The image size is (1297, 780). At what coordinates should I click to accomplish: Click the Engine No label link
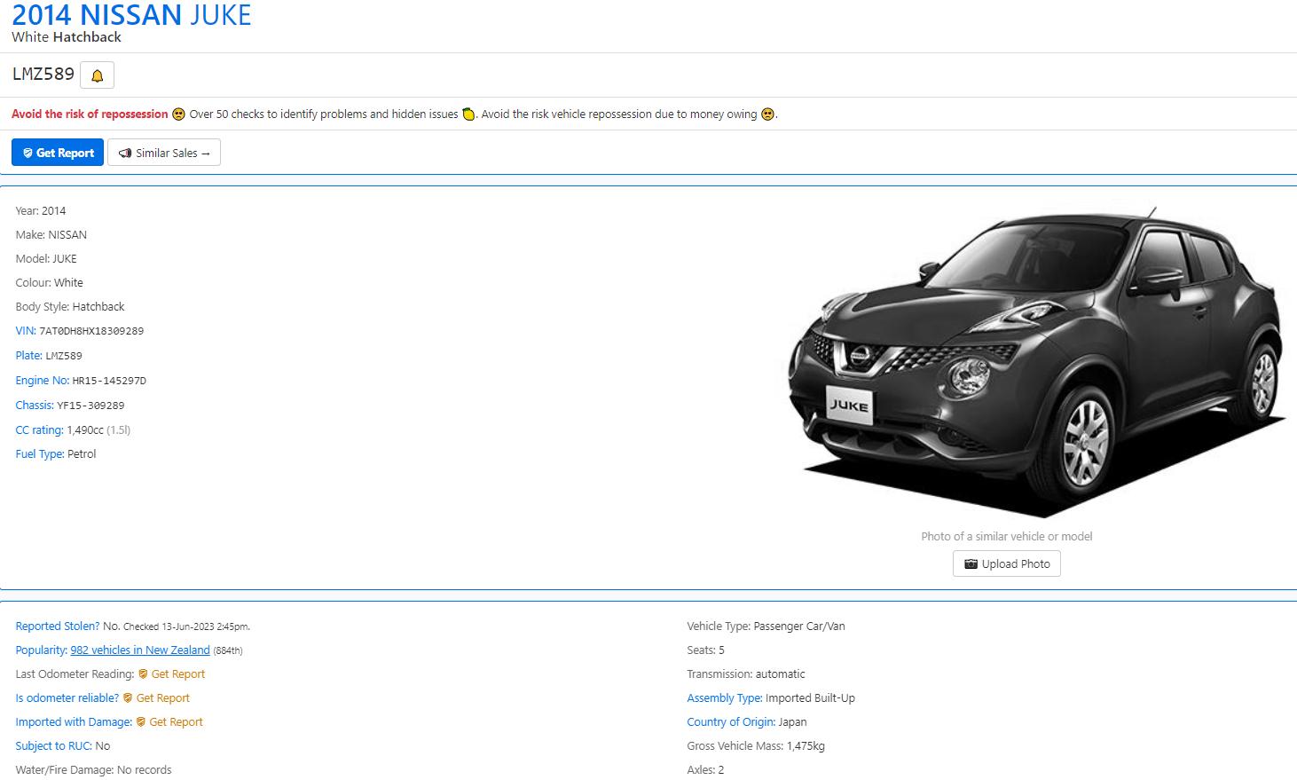[42, 381]
